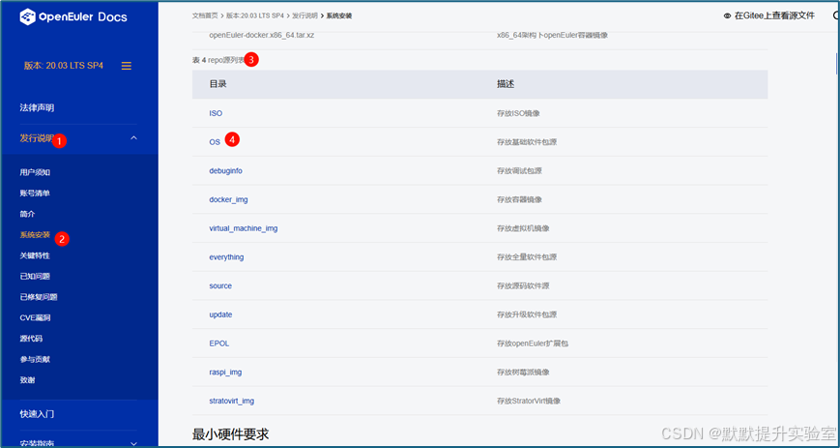840x448 pixels.
Task: Click the eye icon beside Gitee source link
Action: 727,16
